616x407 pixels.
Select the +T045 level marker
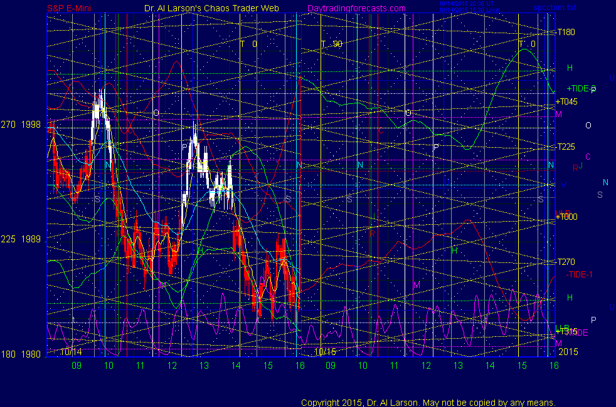tap(566, 102)
